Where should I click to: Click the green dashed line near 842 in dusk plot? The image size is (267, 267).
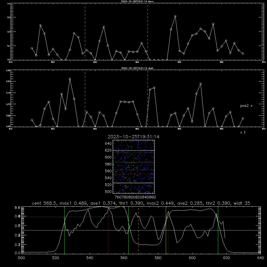(x=147, y=98)
